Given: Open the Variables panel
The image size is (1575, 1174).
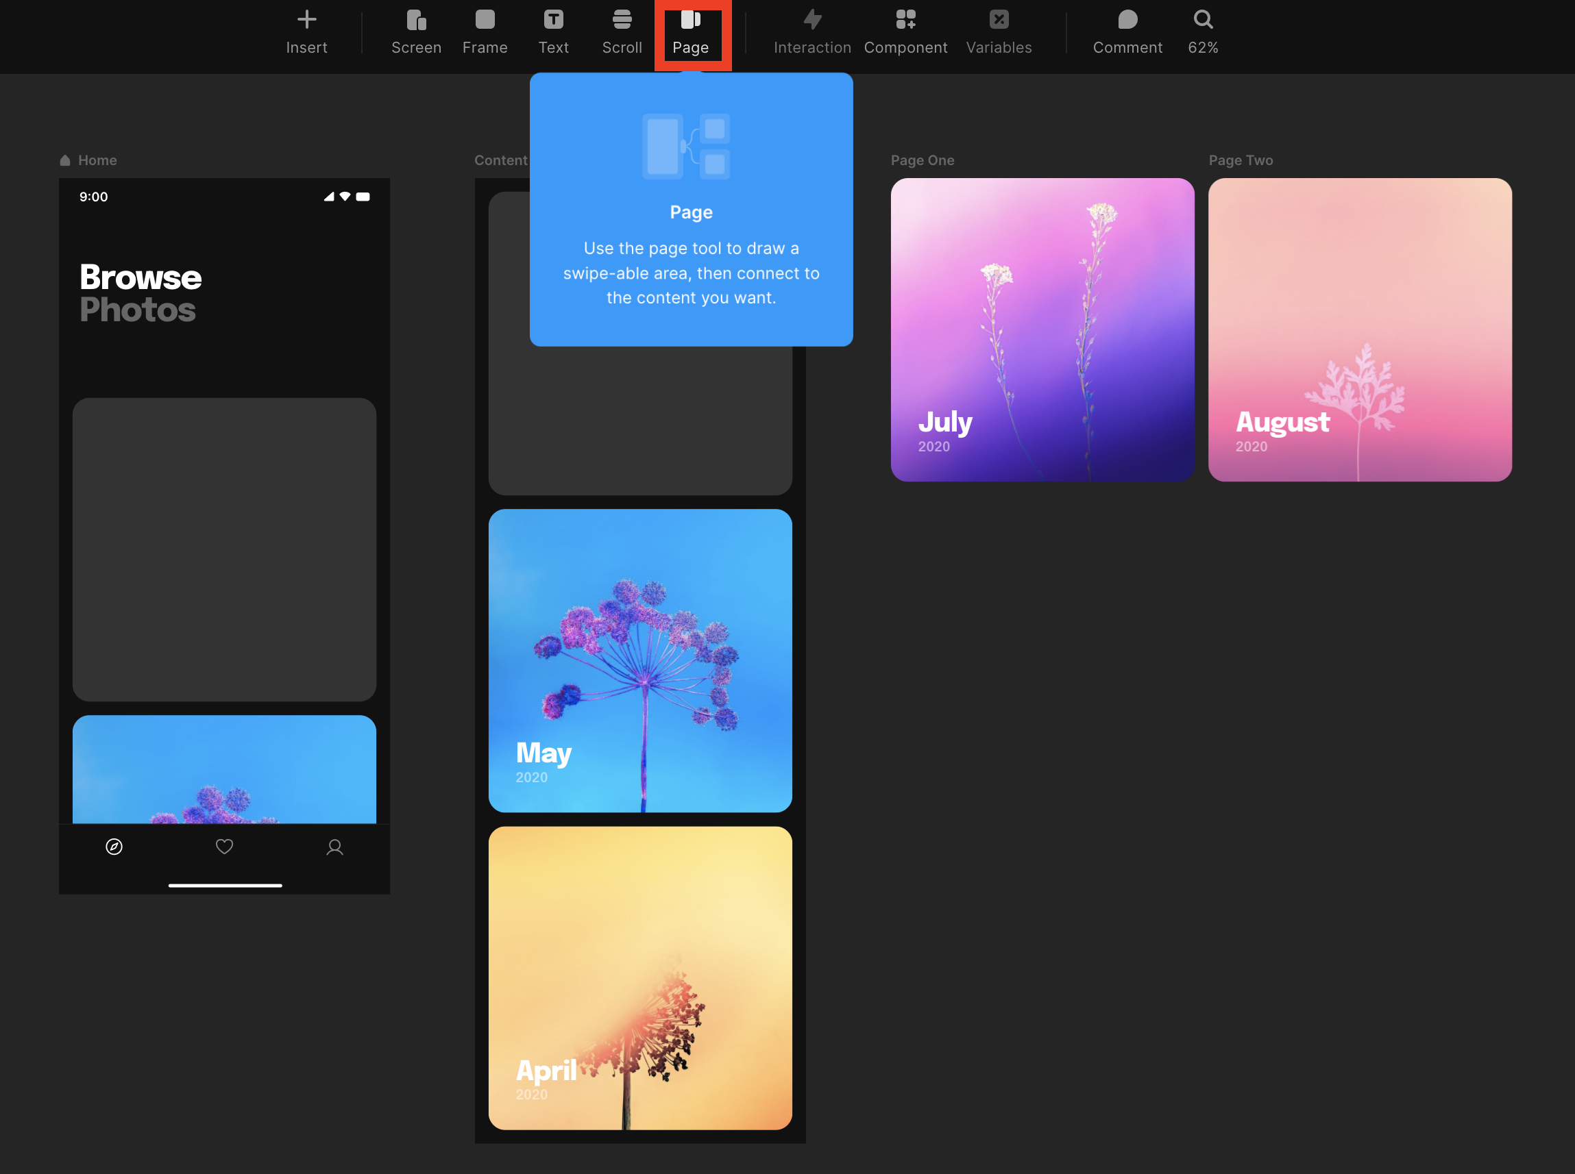Looking at the screenshot, I should pyautogui.click(x=999, y=32).
